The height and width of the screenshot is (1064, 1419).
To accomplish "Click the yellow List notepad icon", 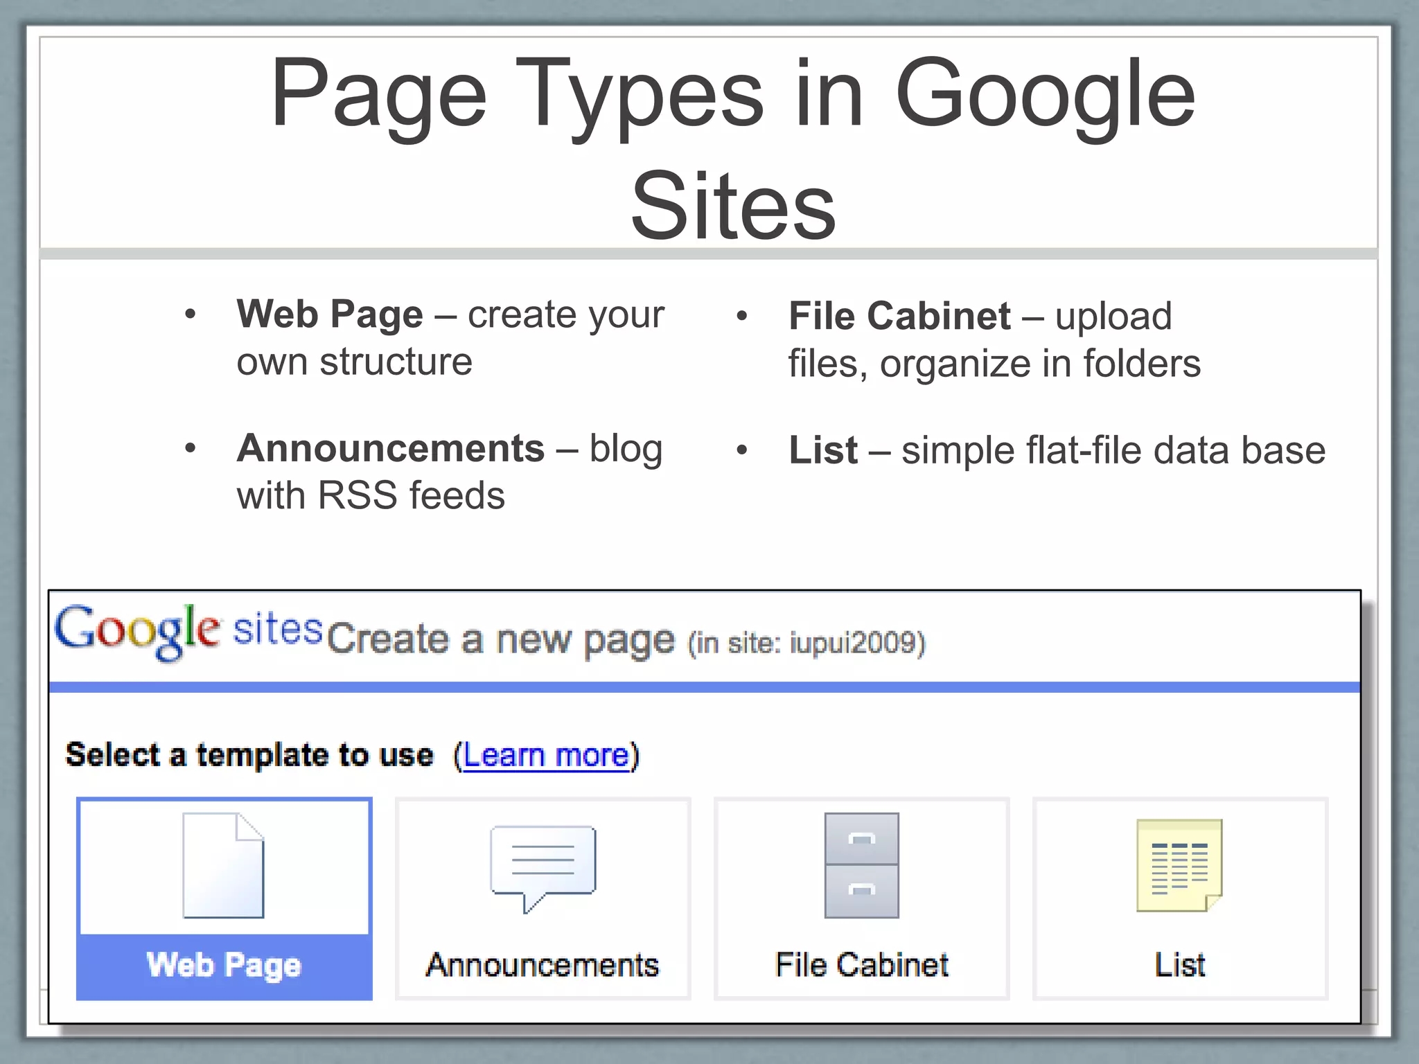I will tap(1179, 865).
